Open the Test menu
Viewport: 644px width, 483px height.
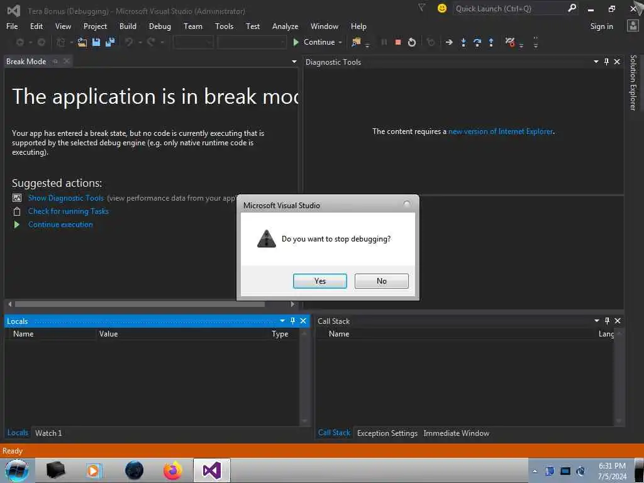point(253,26)
